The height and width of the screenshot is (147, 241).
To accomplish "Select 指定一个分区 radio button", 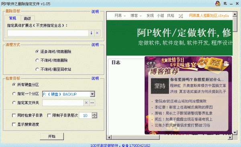I will tap(26, 94).
